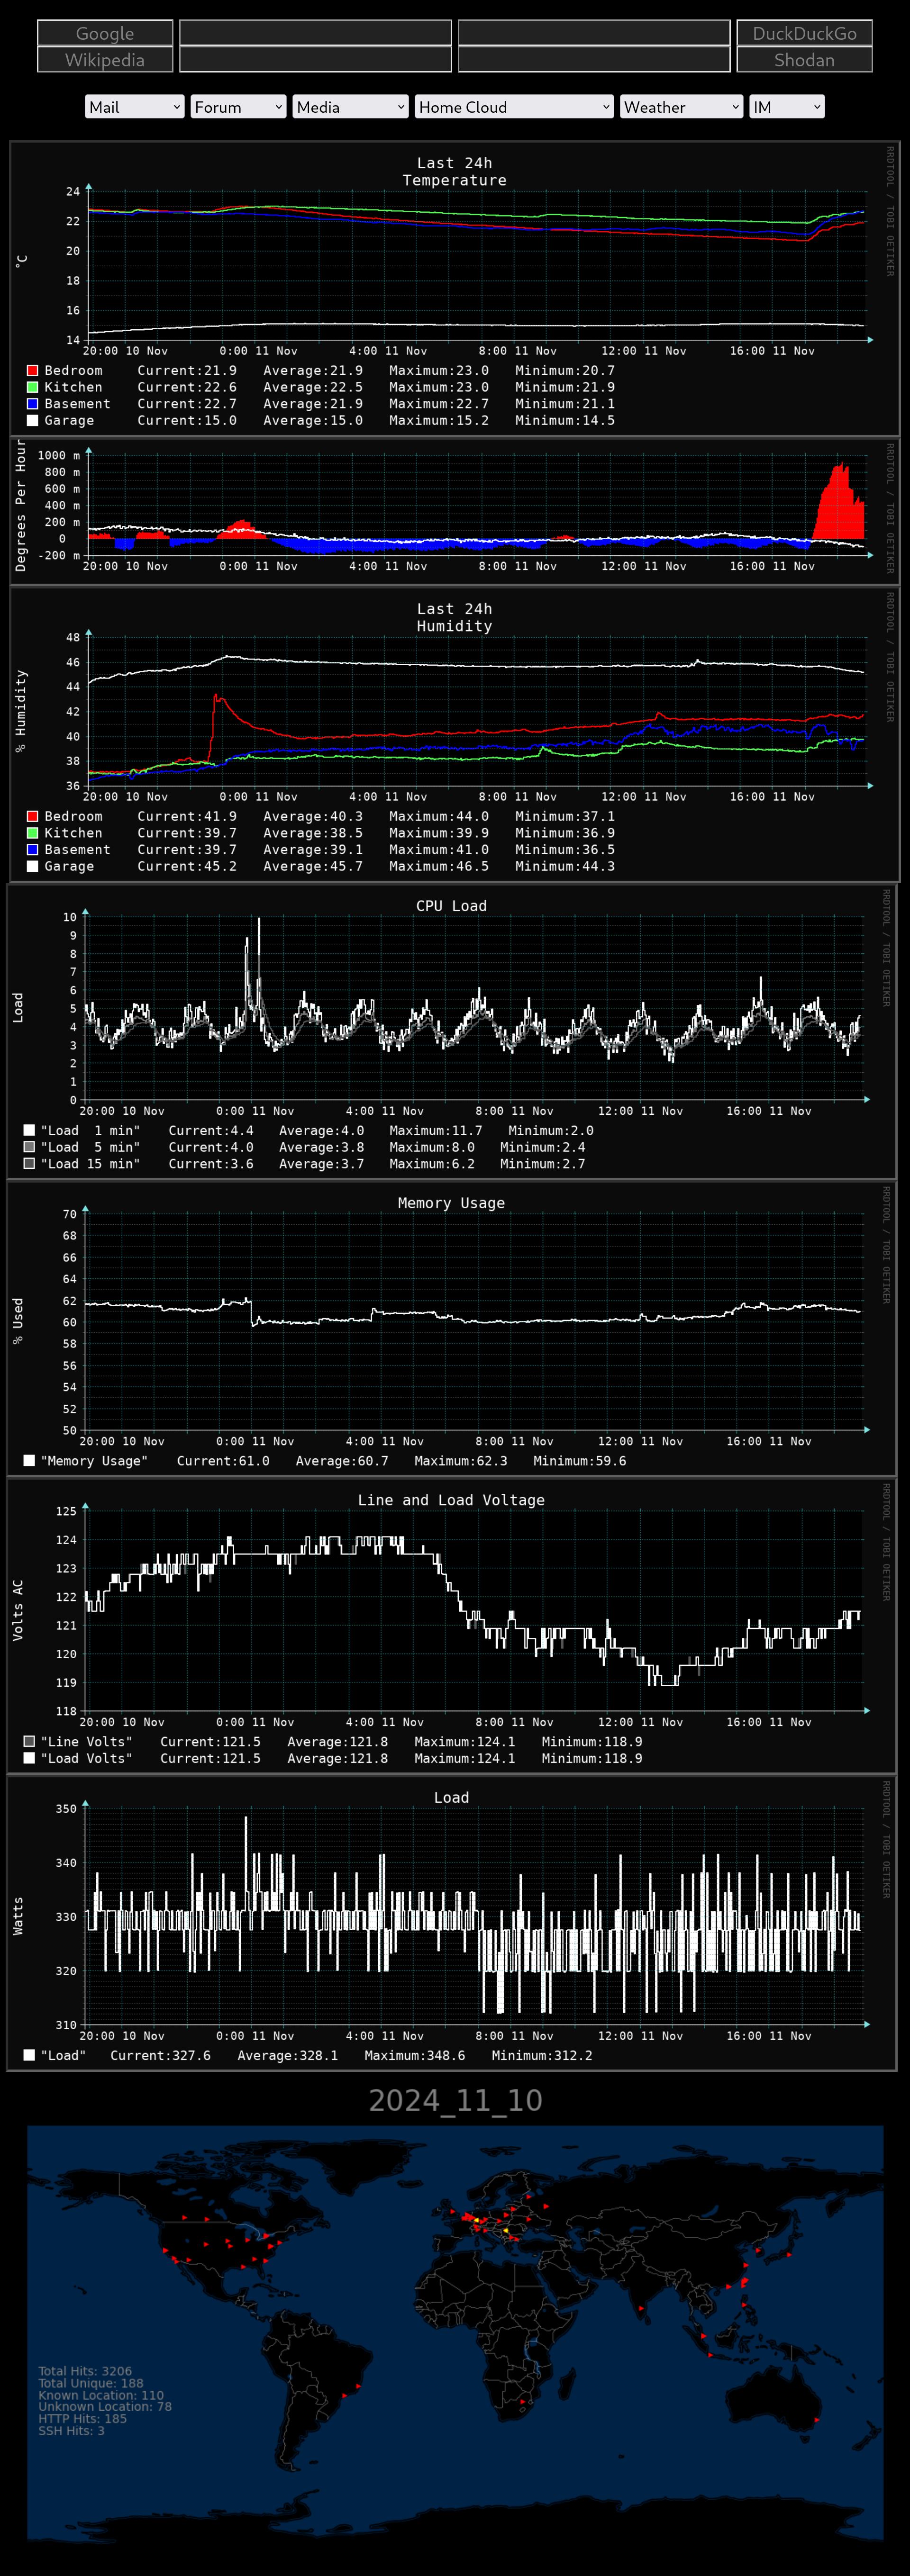
Task: Expand the Weather dropdown
Action: click(681, 107)
